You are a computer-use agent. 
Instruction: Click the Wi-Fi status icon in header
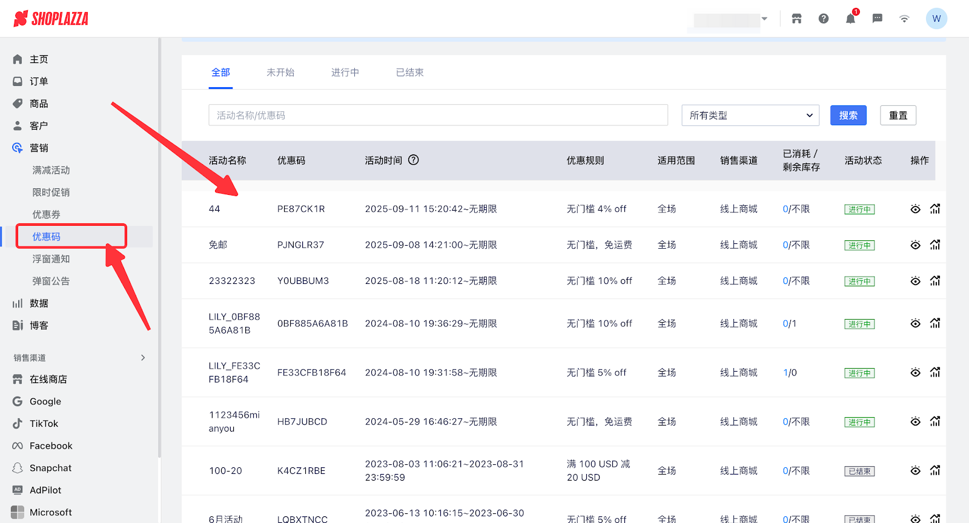904,19
